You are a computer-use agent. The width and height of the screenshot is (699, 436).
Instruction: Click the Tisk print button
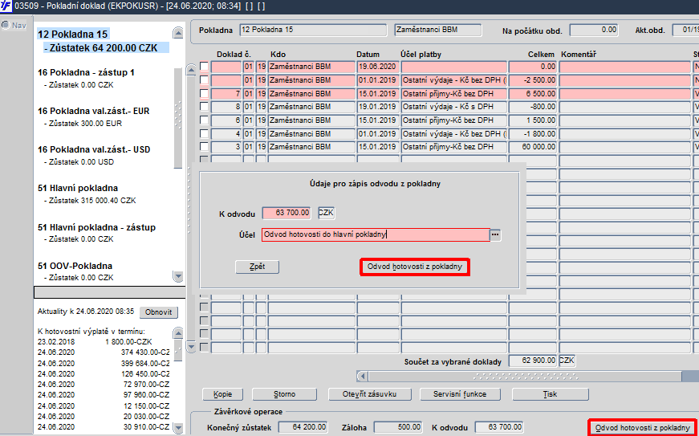click(551, 394)
